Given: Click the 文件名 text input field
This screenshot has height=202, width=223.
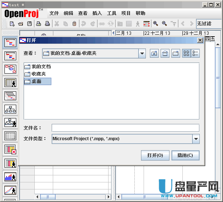Looking at the screenshot, I should tap(125, 128).
